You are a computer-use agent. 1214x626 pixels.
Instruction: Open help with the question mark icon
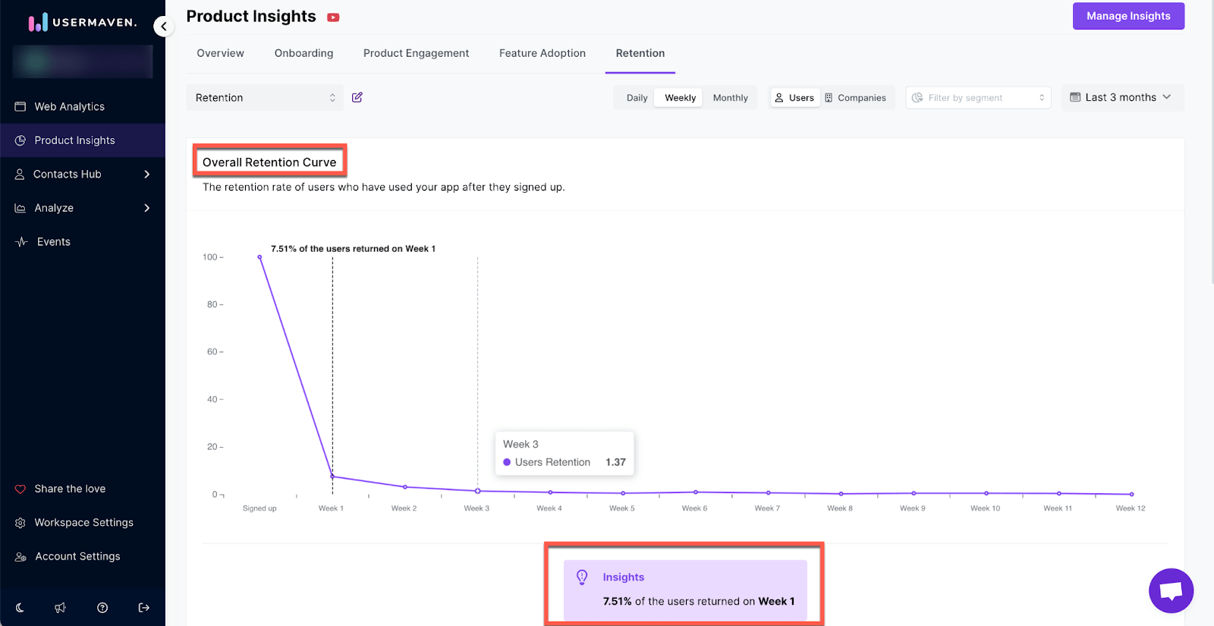click(102, 608)
